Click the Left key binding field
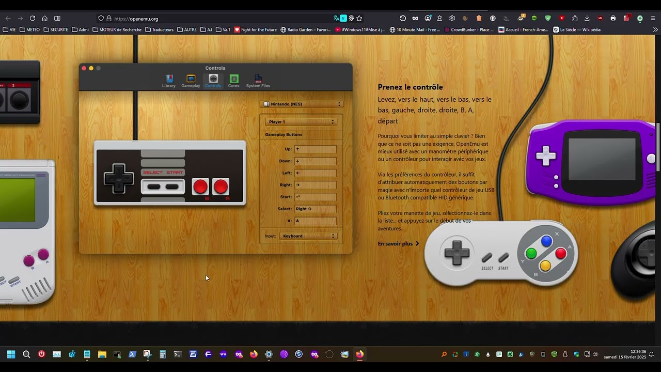 click(x=315, y=173)
